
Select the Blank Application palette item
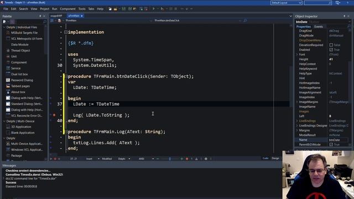point(23,133)
